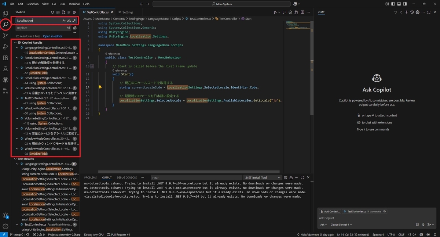Enable Match Whole Word search option
The image size is (440, 237).
[x=69, y=20]
